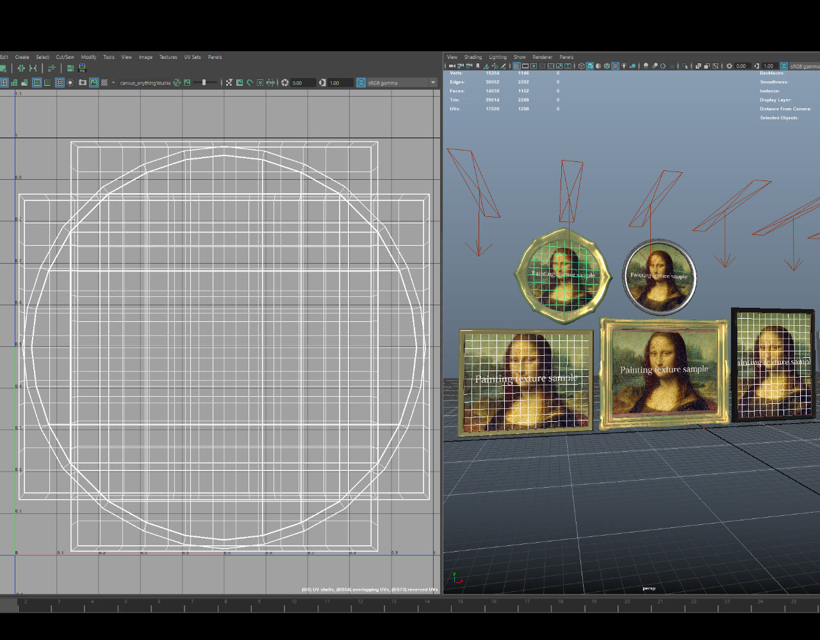This screenshot has height=640, width=820.
Task: Click the flip UVs vertically icon
Action: (33, 67)
